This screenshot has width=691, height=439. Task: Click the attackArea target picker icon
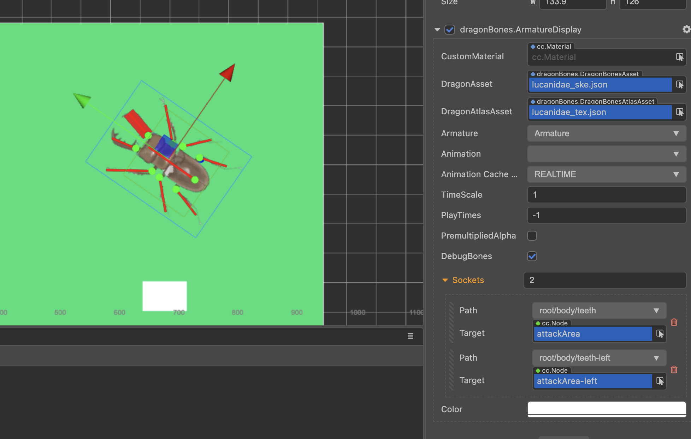click(660, 333)
